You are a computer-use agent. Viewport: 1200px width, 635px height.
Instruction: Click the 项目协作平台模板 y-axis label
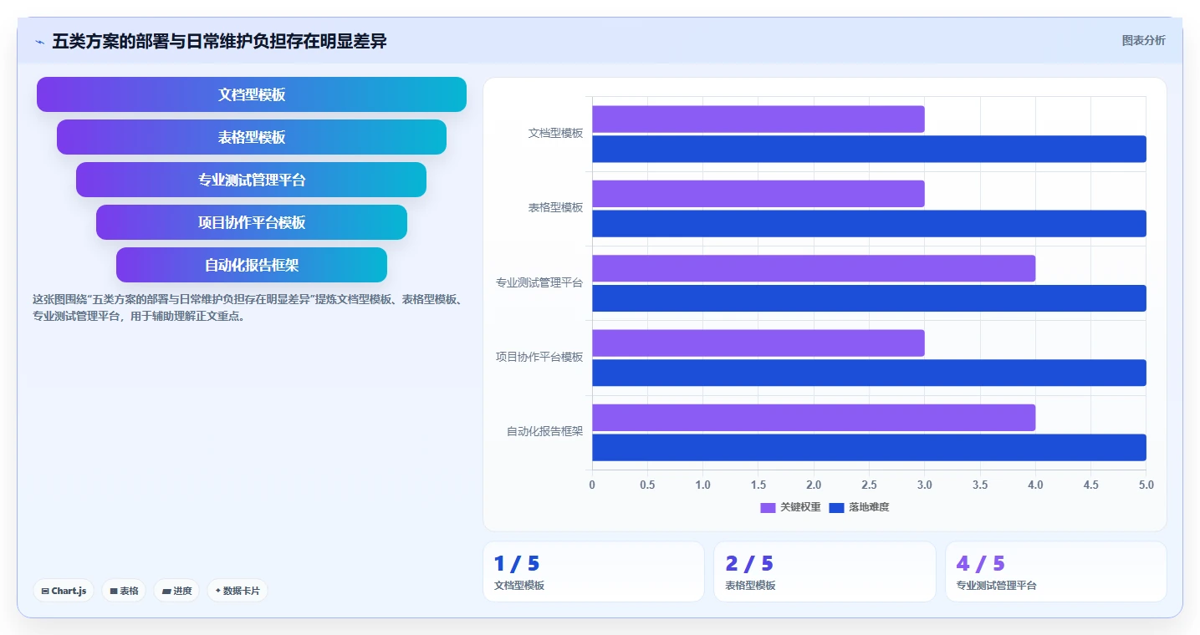click(x=539, y=357)
